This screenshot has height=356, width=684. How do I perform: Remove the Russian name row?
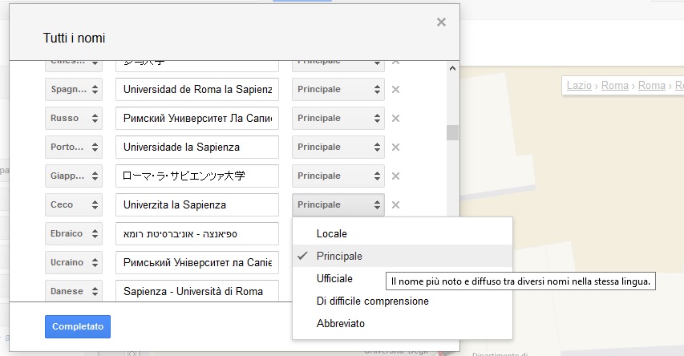point(395,118)
